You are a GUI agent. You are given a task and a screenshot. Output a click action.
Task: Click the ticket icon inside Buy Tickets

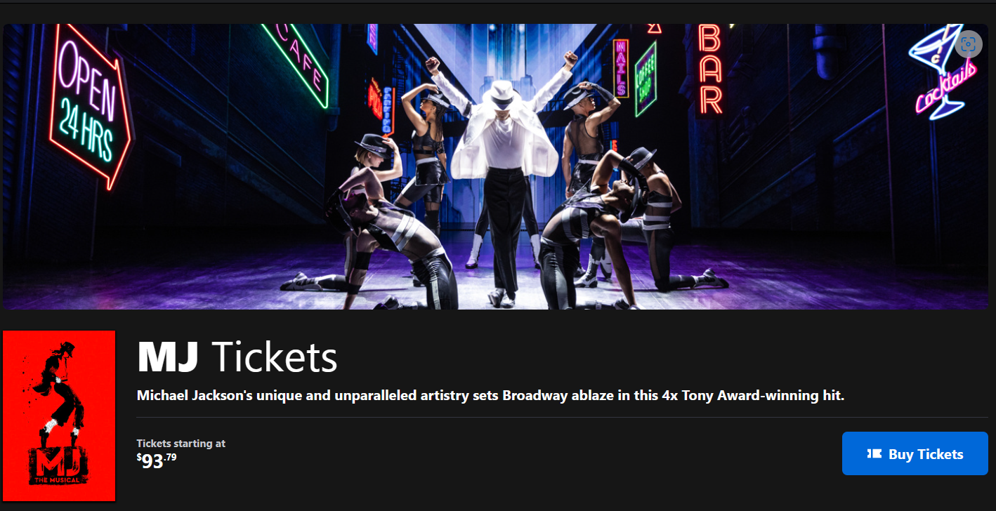point(874,453)
